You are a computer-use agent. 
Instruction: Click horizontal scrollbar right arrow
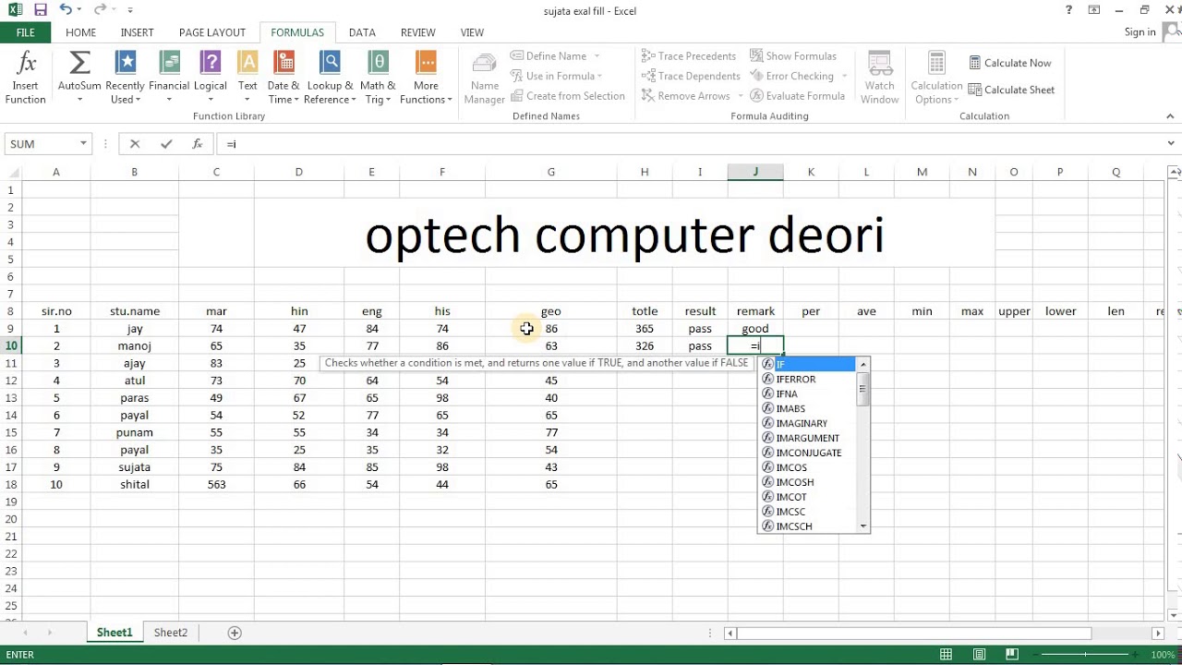coord(1158,634)
